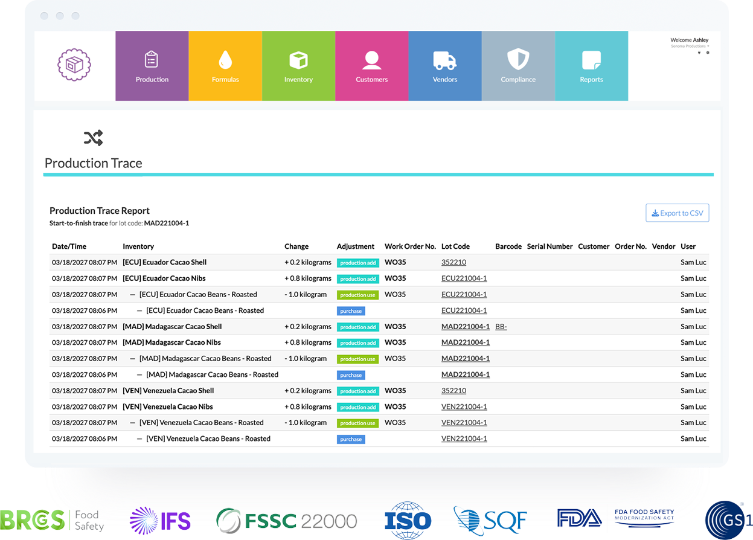Select the Formulas droplet icon
This screenshot has height=540, width=753.
click(225, 60)
